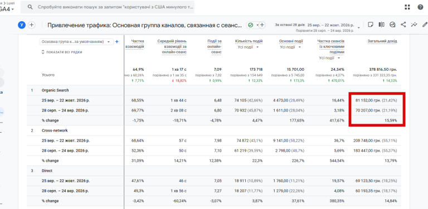This screenshot has width=428, height=209.
Task: Click Показати всі рядки expander
Action: pyautogui.click(x=62, y=52)
